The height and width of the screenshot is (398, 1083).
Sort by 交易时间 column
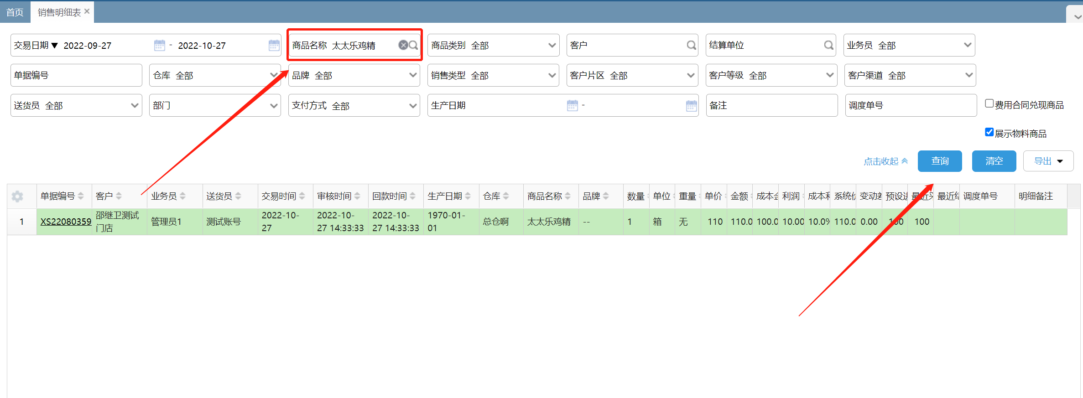point(302,196)
